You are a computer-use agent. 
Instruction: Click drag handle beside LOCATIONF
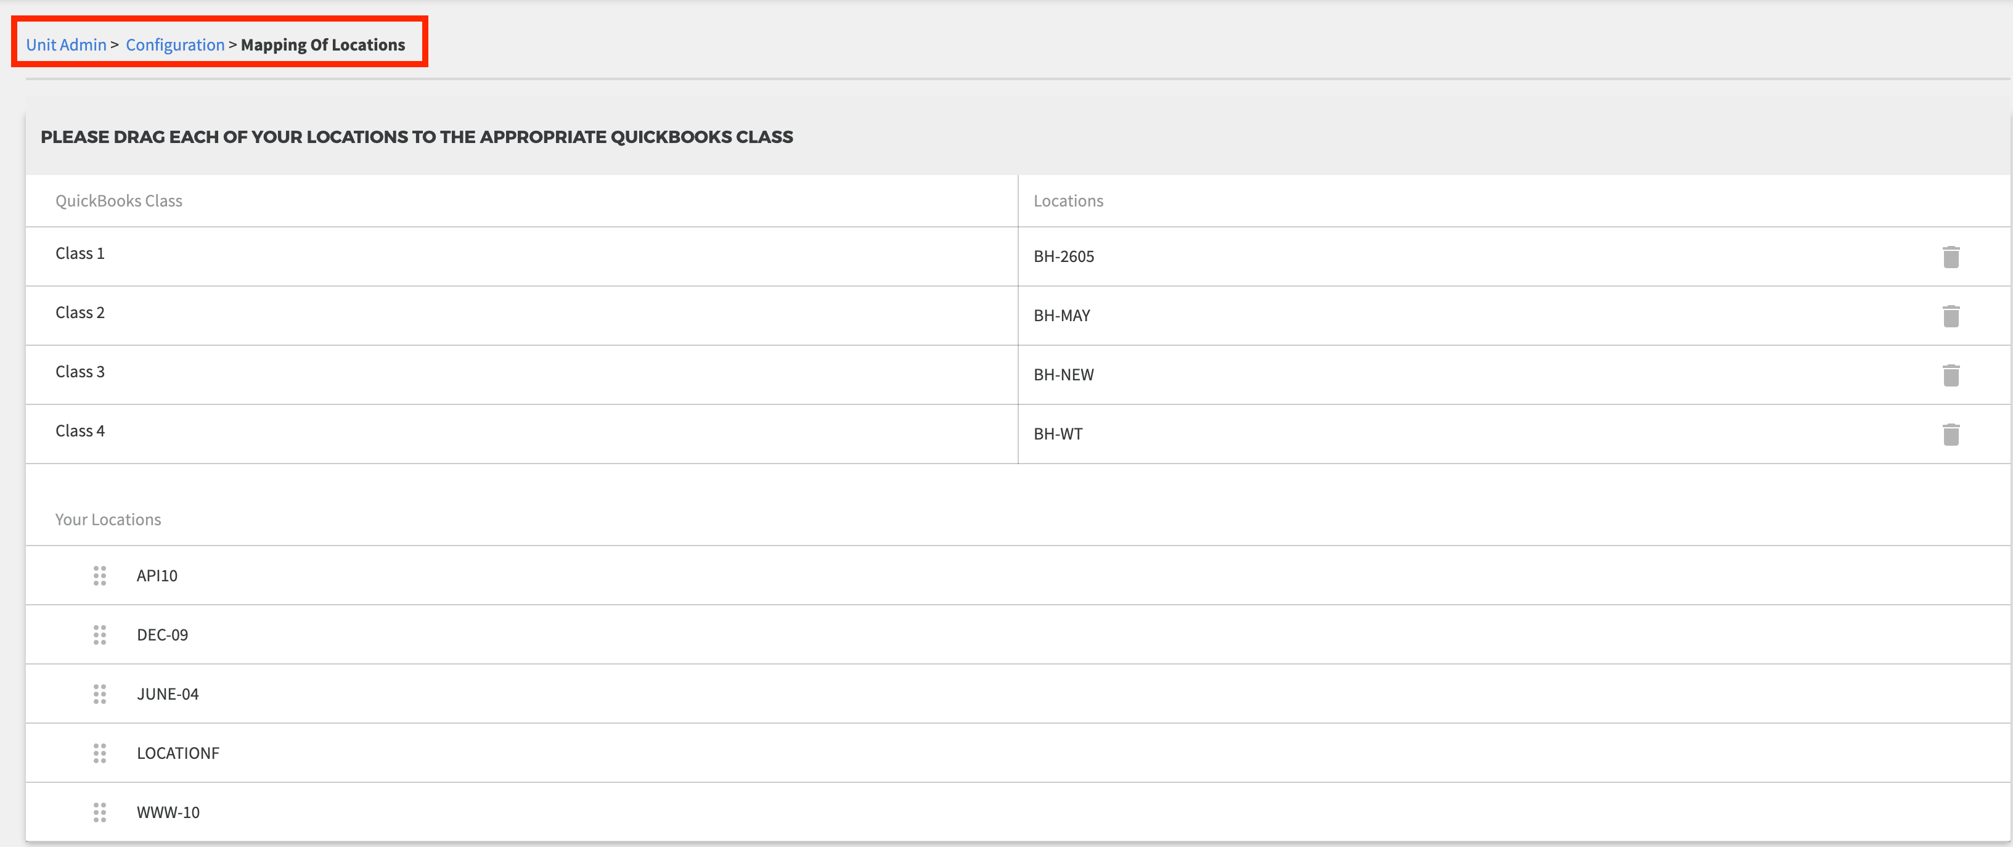[x=99, y=753]
